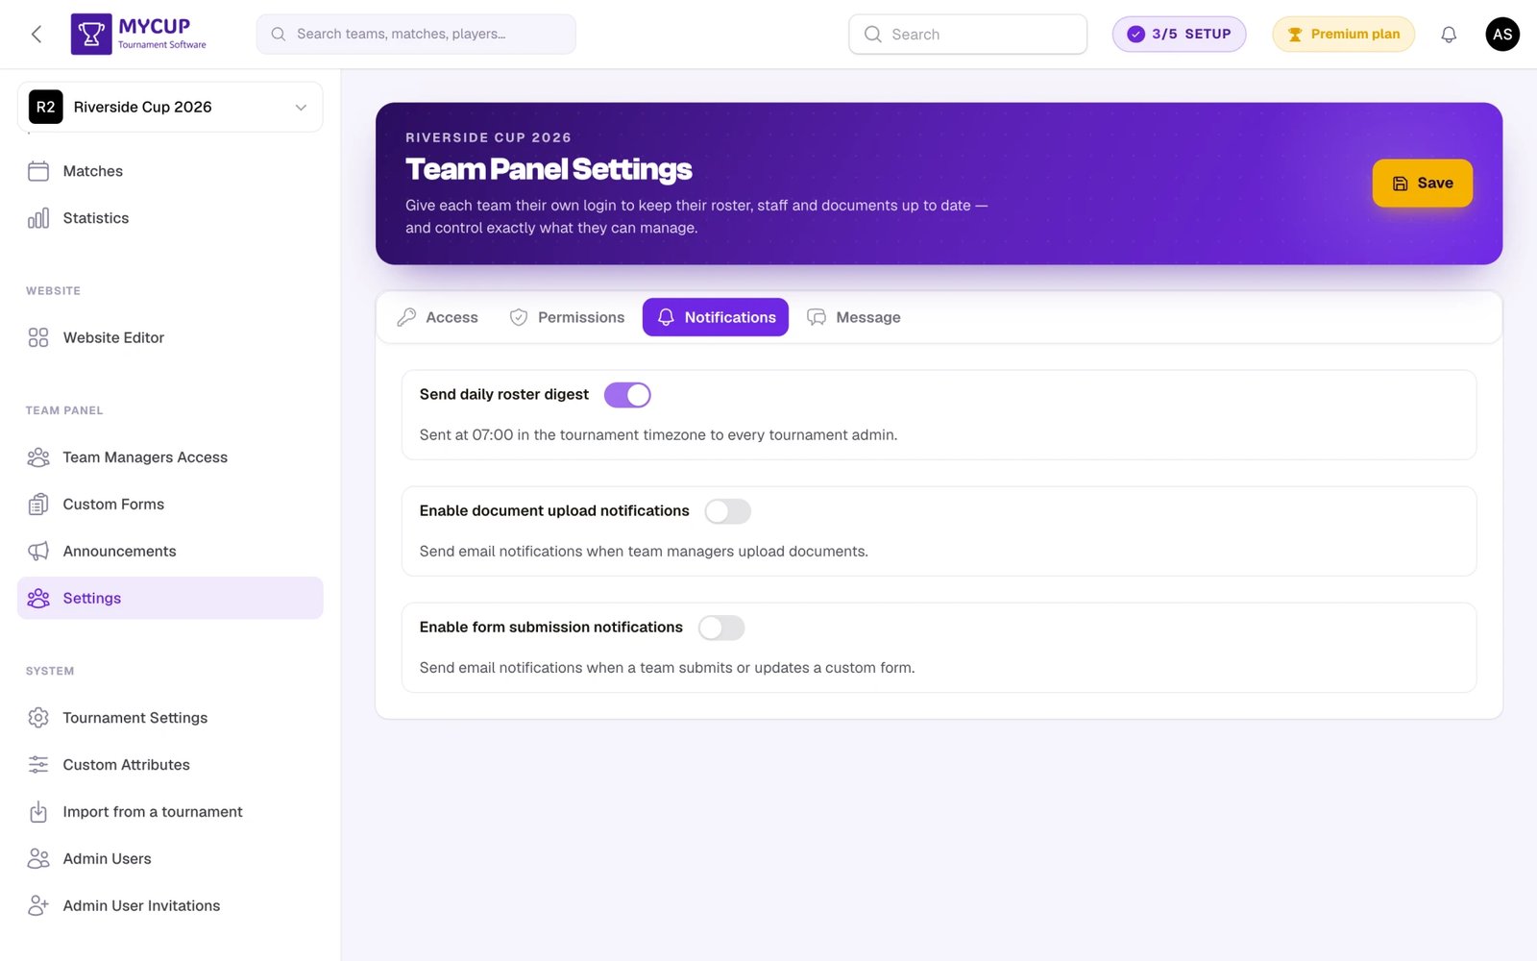Click the Team Panel Settings heading
This screenshot has width=1537, height=961.
click(549, 169)
